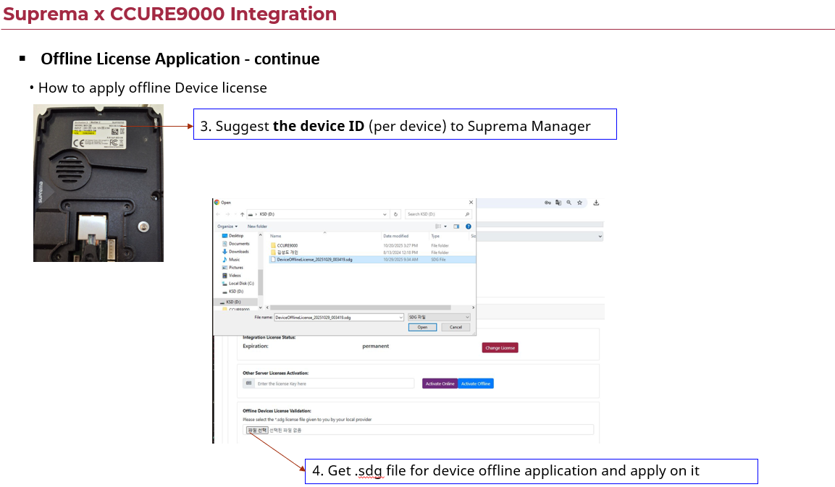Viewport: 835px width, 487px height.
Task: Expand the address bar path dropdown
Action: coord(385,214)
